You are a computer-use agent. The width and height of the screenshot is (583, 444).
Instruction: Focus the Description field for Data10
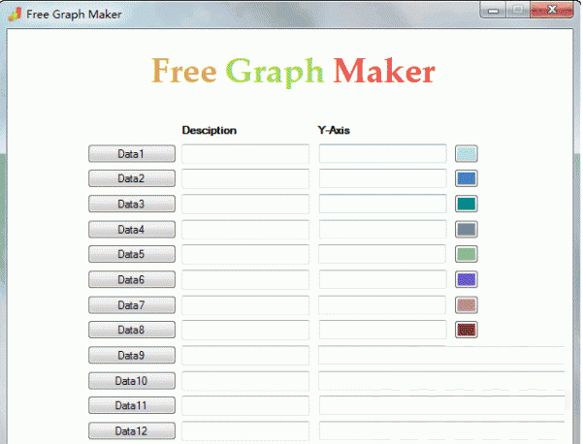(x=245, y=381)
